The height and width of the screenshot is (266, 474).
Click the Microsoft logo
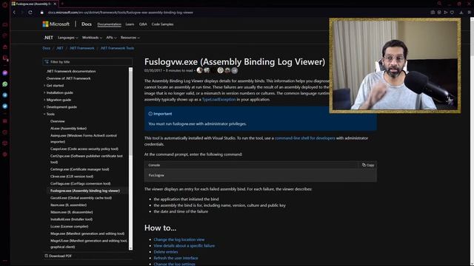(56, 24)
